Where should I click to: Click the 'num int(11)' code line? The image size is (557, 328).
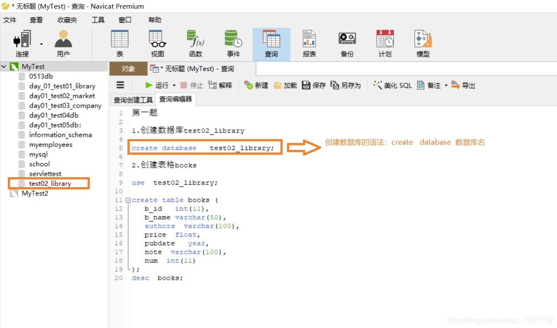click(170, 261)
